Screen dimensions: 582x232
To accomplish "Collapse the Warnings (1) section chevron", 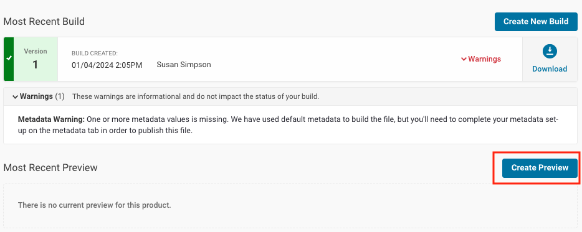I will pyautogui.click(x=15, y=97).
